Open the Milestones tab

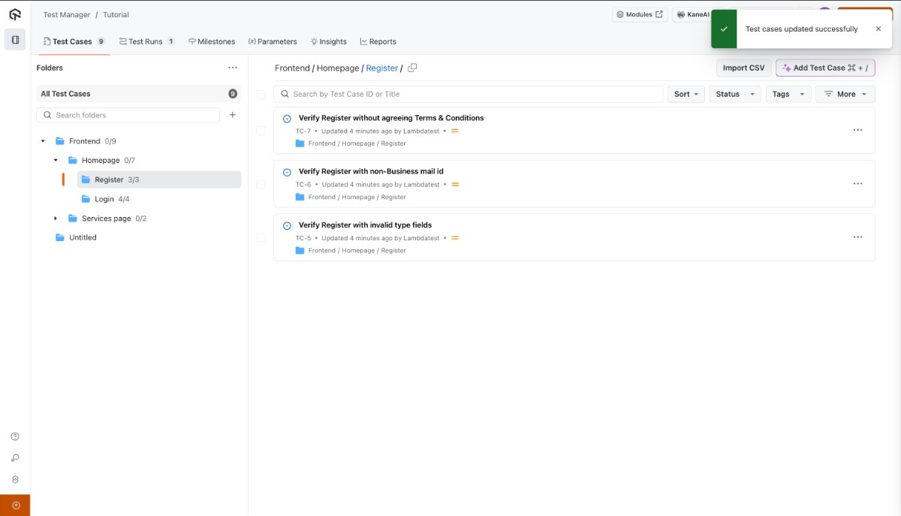click(212, 41)
